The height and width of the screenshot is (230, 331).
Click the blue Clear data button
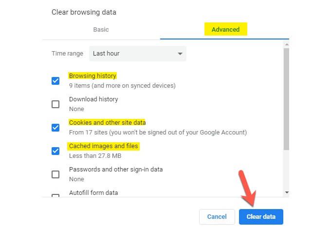pyautogui.click(x=261, y=216)
